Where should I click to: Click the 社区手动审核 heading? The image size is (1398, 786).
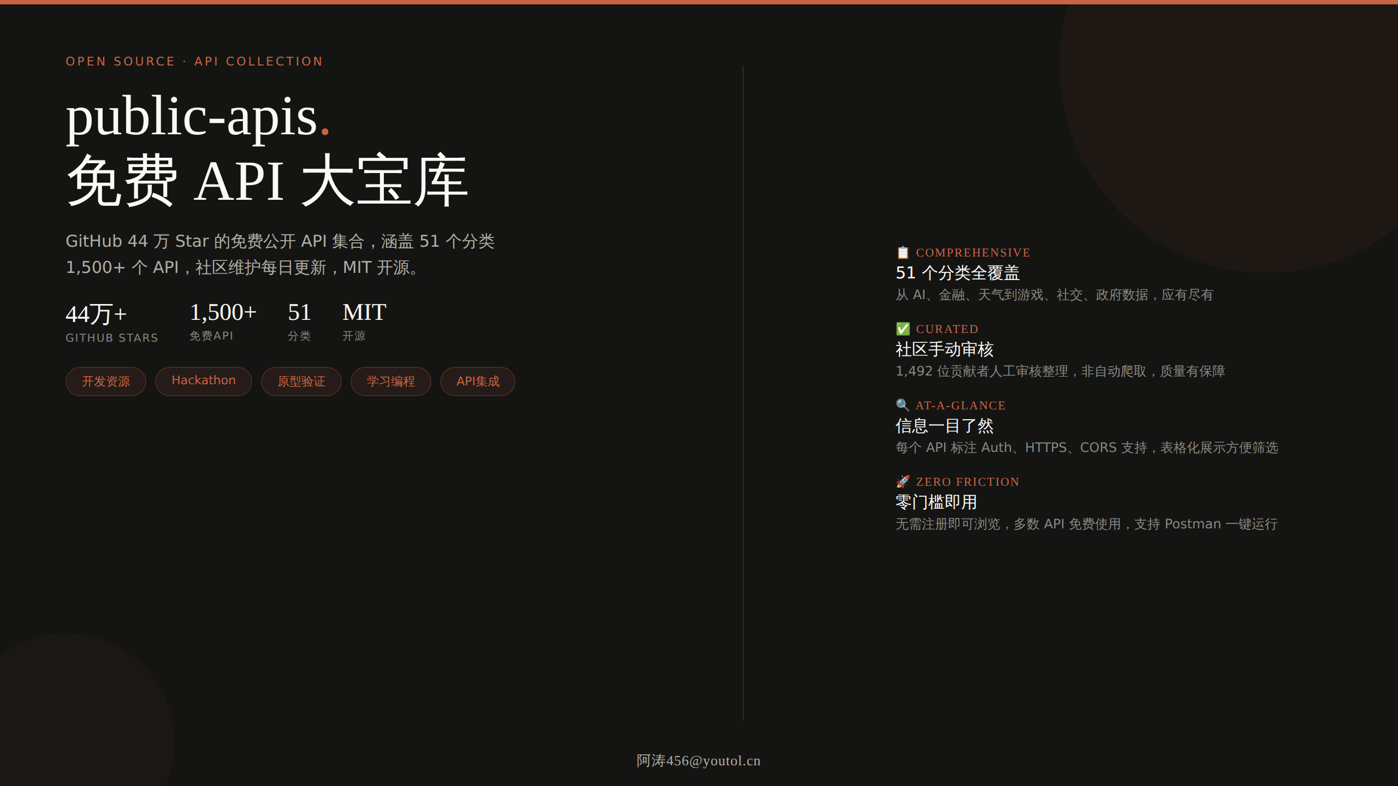tap(945, 349)
